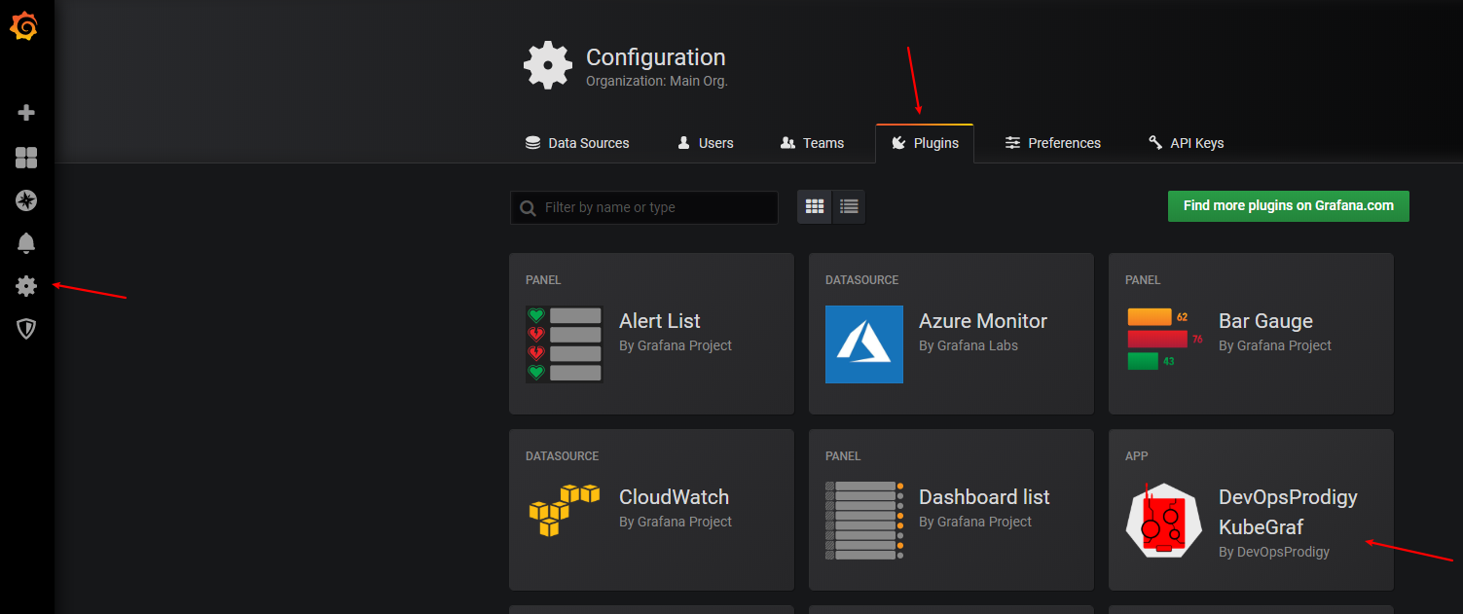Click By Grafana Labs under Azure Monitor
Screen dimensions: 1463x614
pyautogui.click(x=969, y=345)
